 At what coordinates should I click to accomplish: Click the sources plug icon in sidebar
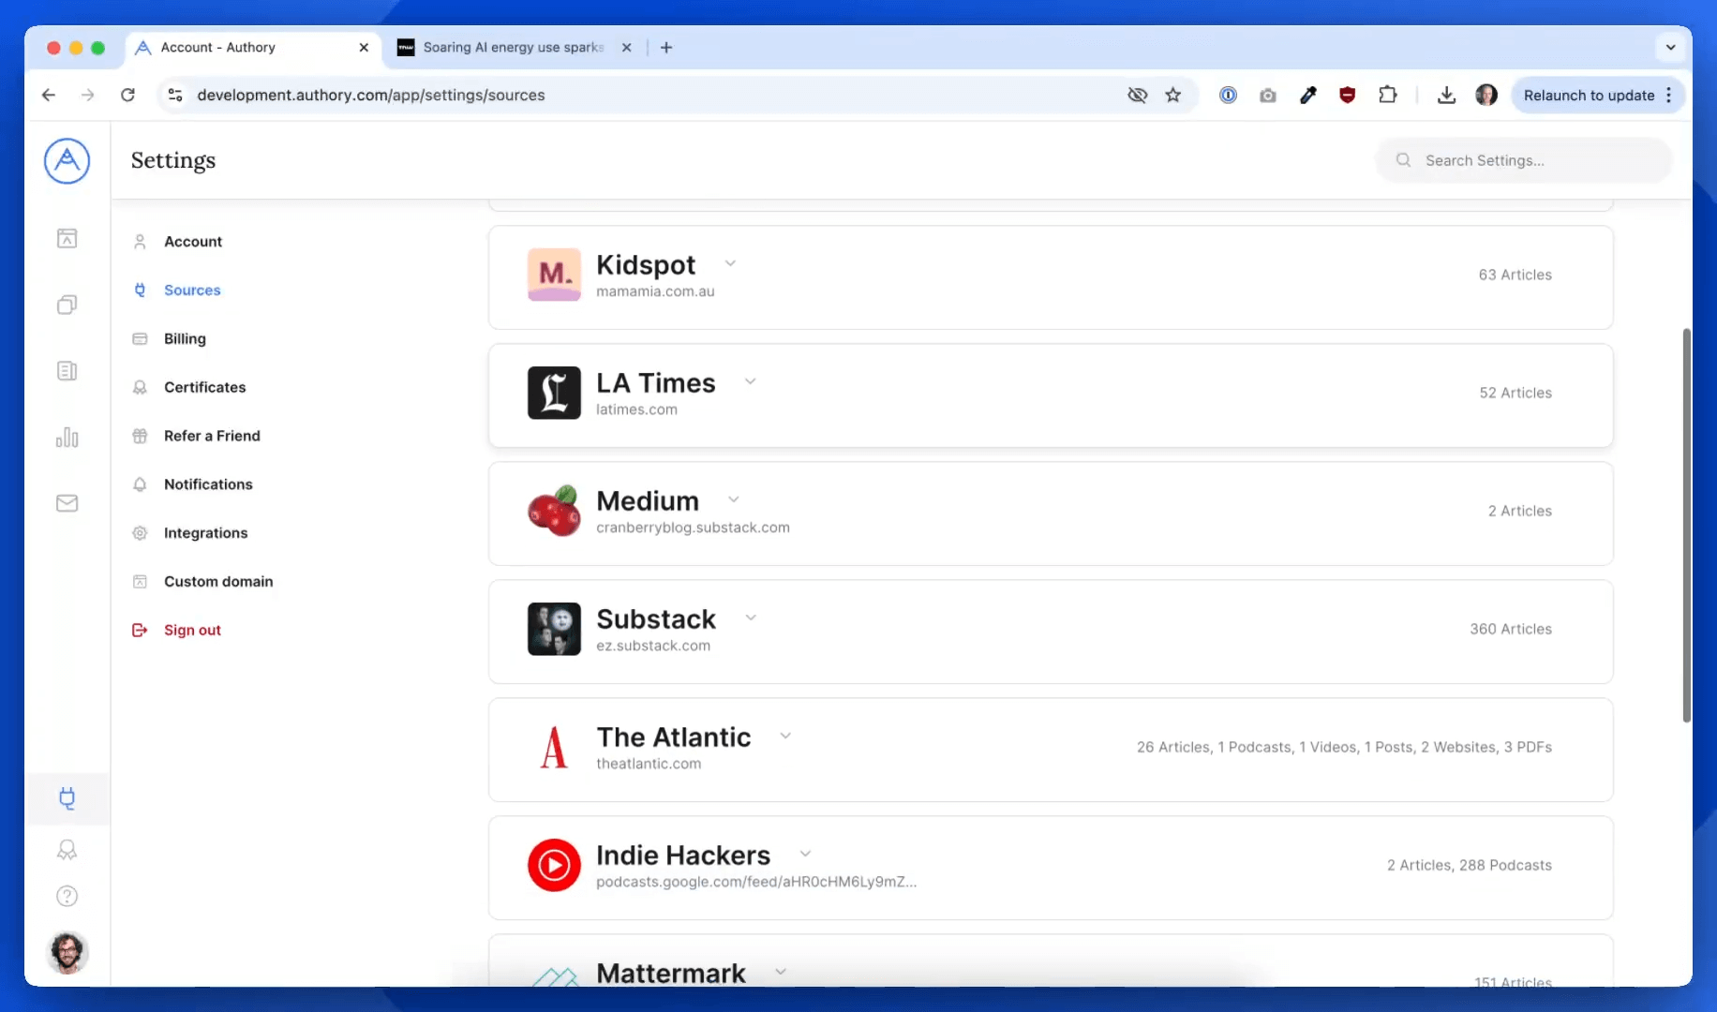click(x=67, y=798)
